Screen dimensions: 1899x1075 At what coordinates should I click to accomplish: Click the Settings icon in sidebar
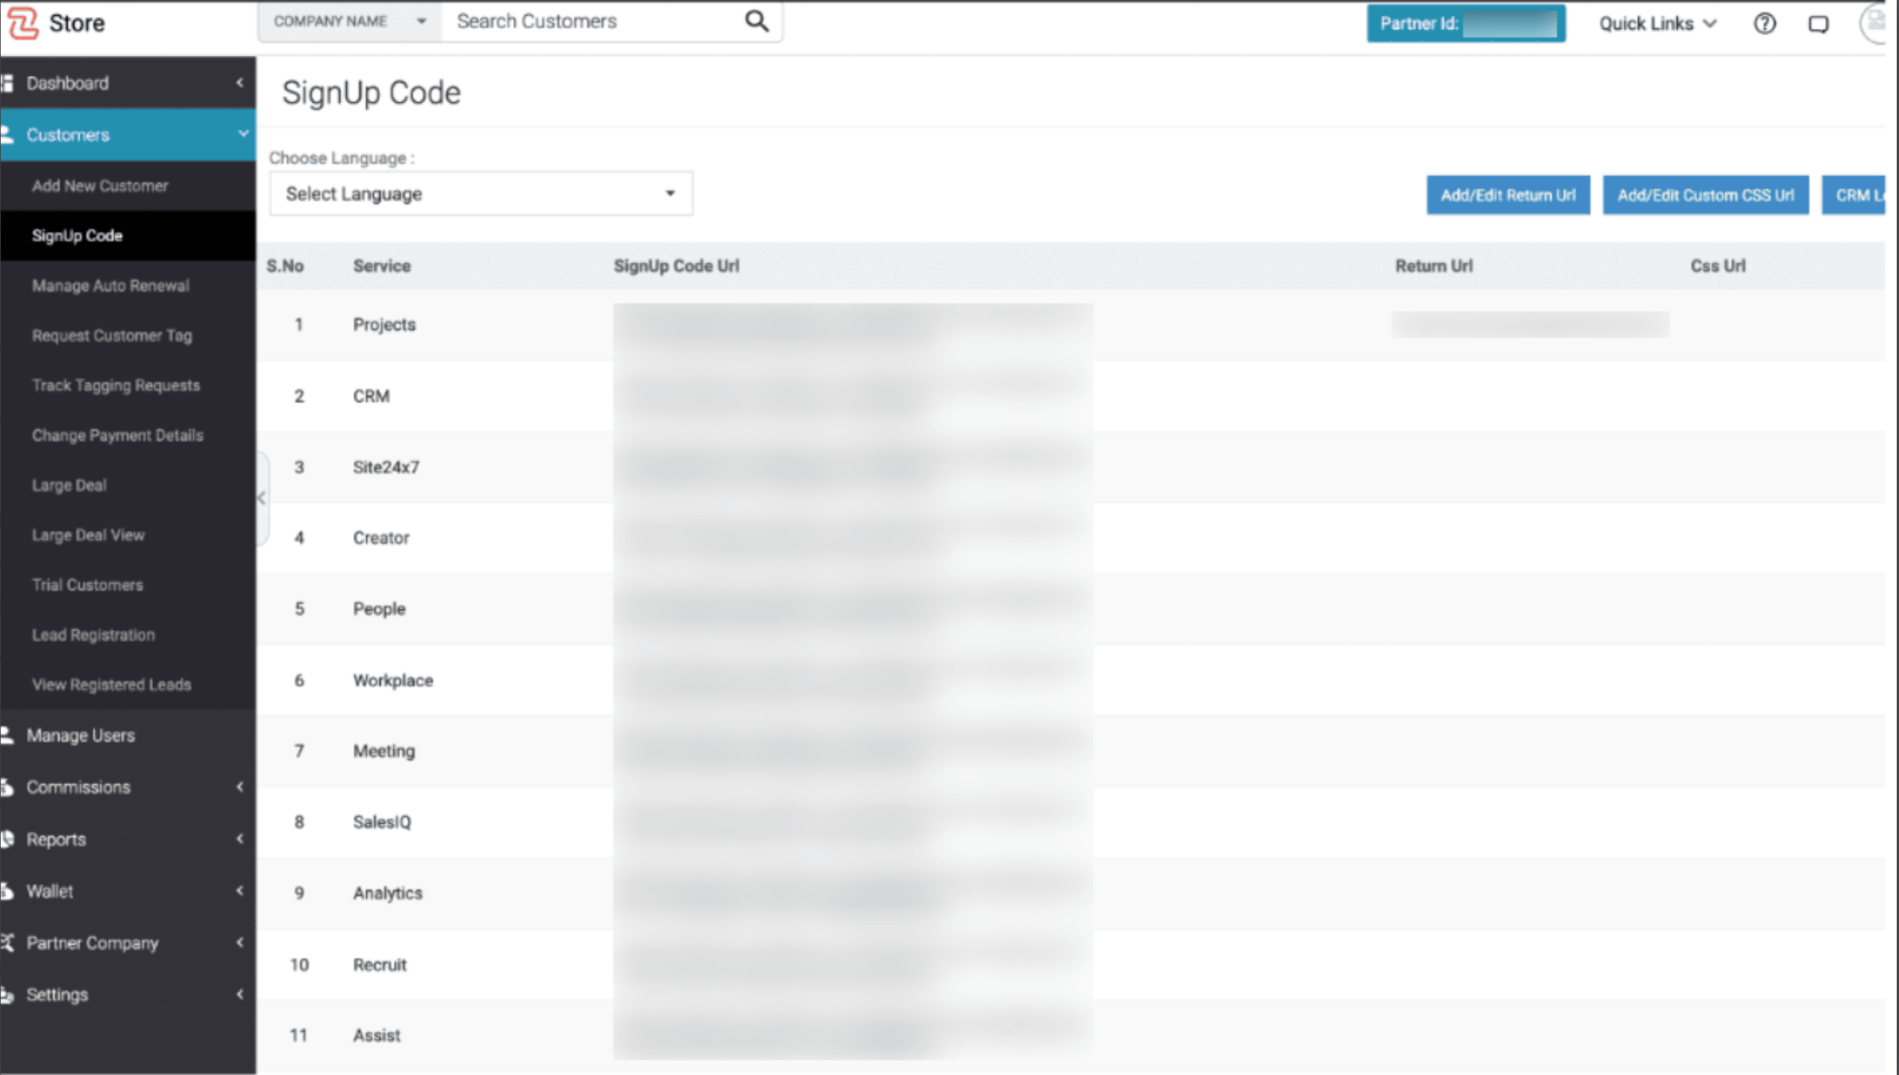coord(7,994)
